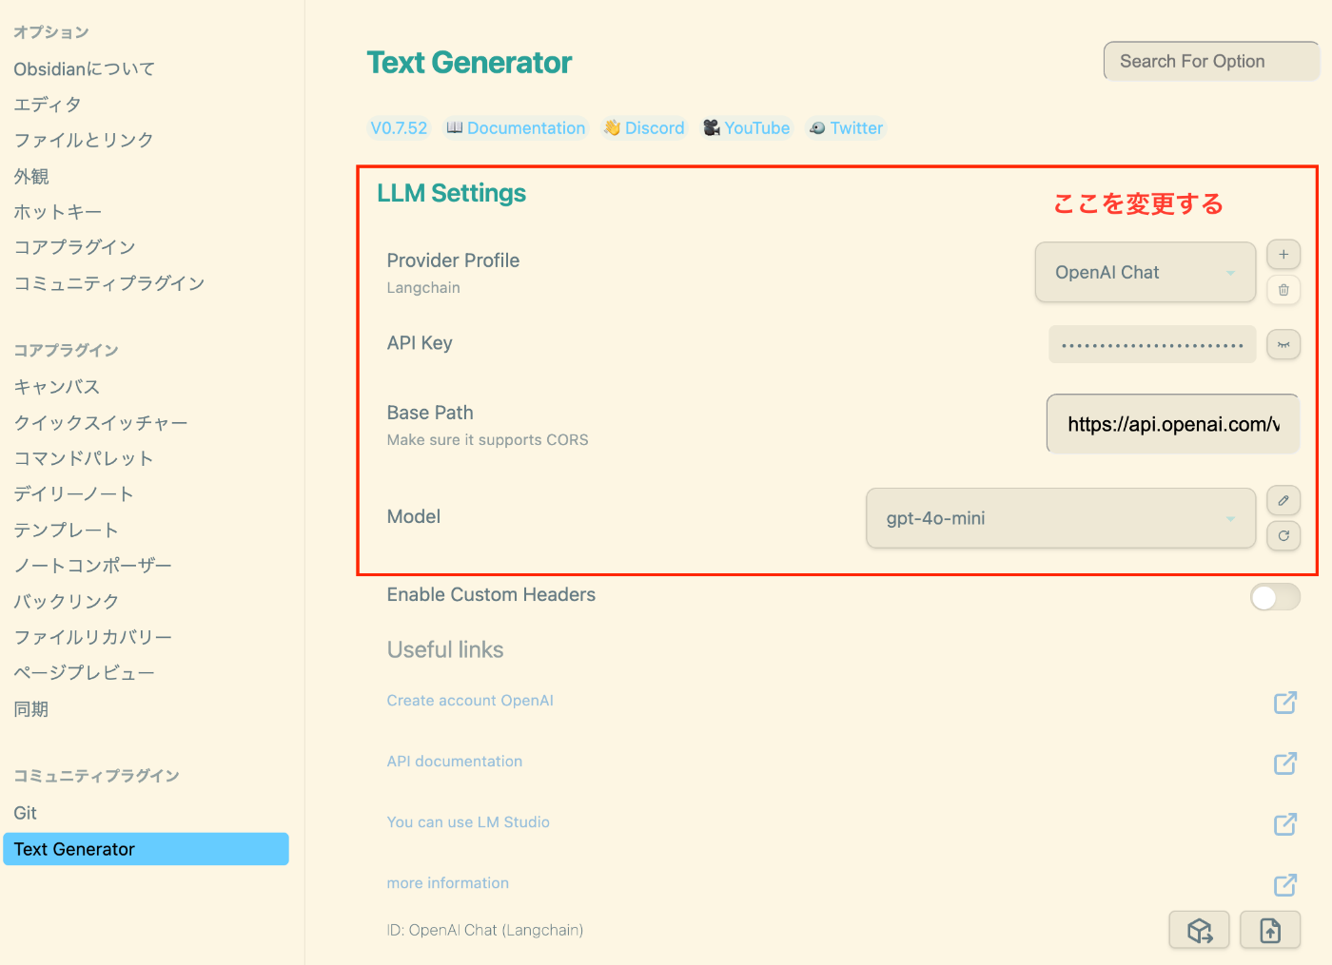The width and height of the screenshot is (1332, 965).
Task: Click the Base Path URL field
Action: click(1172, 424)
